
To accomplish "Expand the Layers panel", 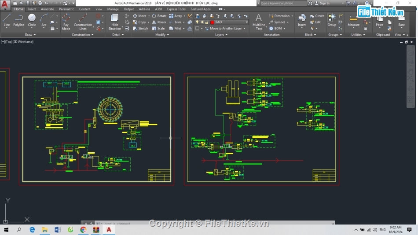I will 221,35.
